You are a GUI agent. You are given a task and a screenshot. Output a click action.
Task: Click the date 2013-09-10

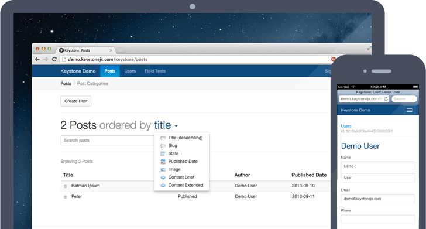[303, 186]
